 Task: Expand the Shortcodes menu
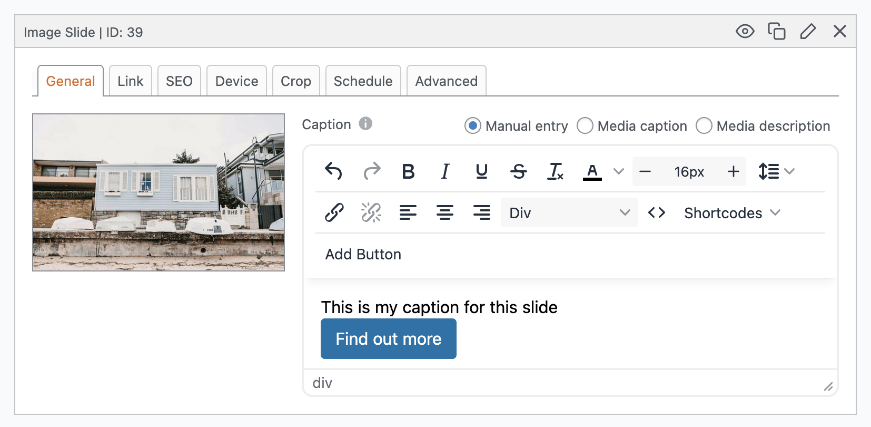731,212
